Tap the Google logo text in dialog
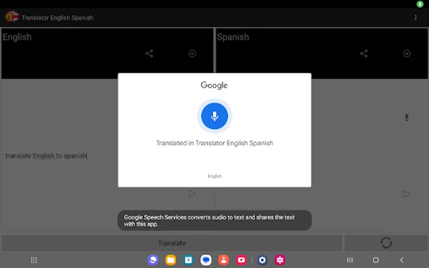 coord(214,85)
